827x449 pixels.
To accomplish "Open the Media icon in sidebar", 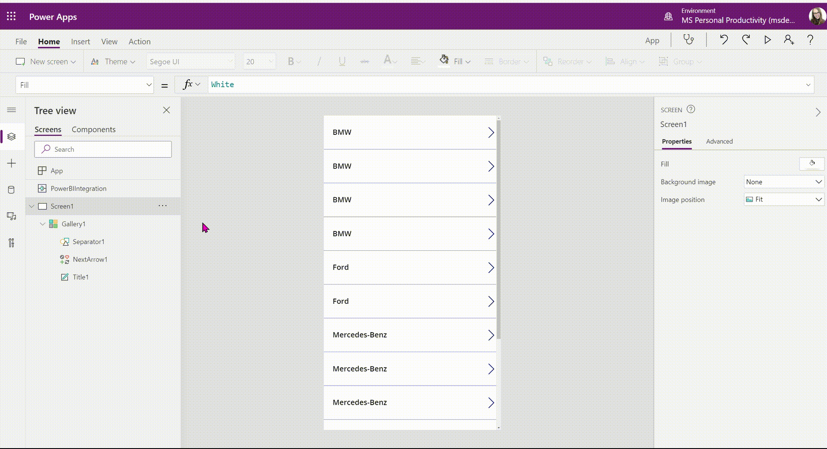I will (12, 216).
